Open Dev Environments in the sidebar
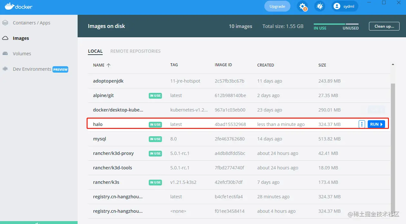This screenshot has height=224, width=406. pyautogui.click(x=32, y=69)
